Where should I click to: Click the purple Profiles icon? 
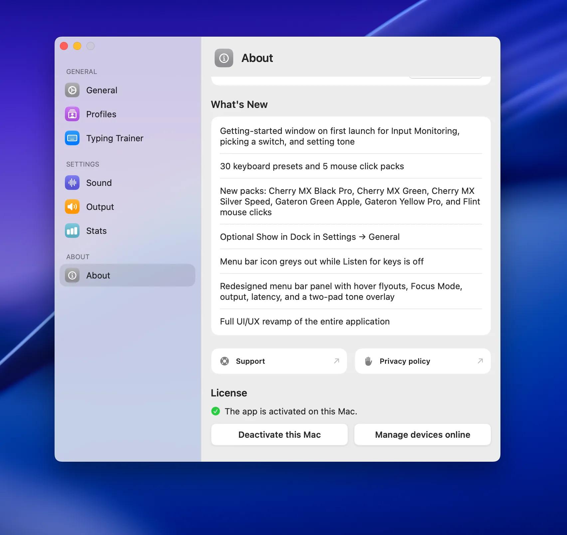(x=72, y=114)
